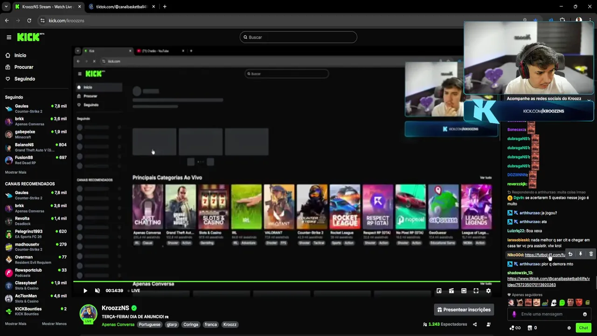Open chat settings gear
597x336 pixels.
pyautogui.click(x=569, y=328)
